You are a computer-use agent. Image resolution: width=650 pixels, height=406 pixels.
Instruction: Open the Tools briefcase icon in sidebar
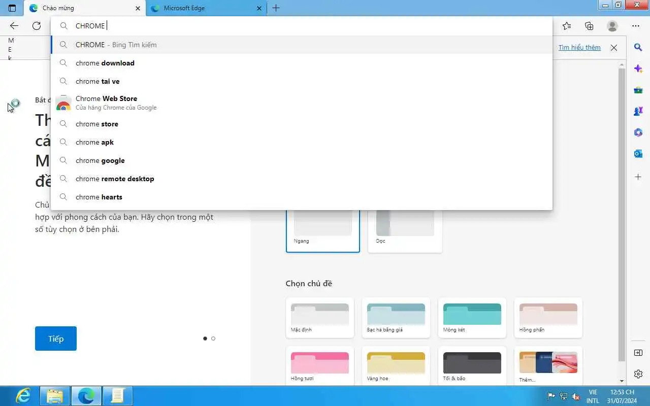(638, 90)
